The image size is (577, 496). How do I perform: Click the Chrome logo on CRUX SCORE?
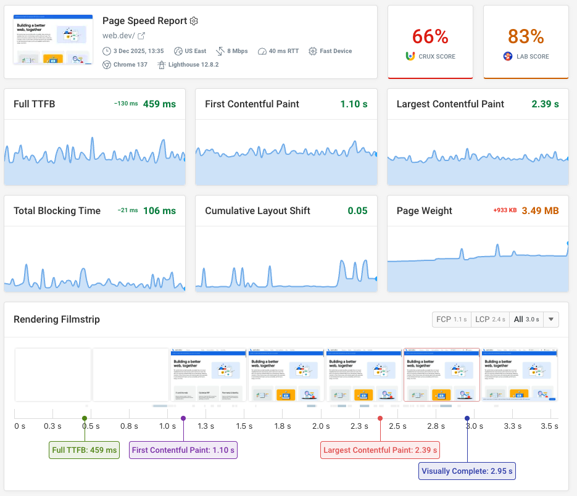pyautogui.click(x=410, y=56)
